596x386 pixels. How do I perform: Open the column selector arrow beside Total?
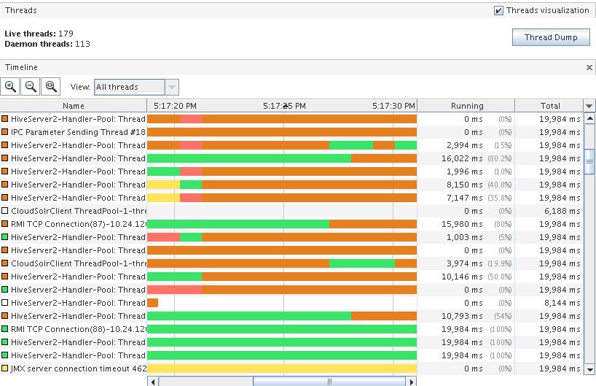589,106
